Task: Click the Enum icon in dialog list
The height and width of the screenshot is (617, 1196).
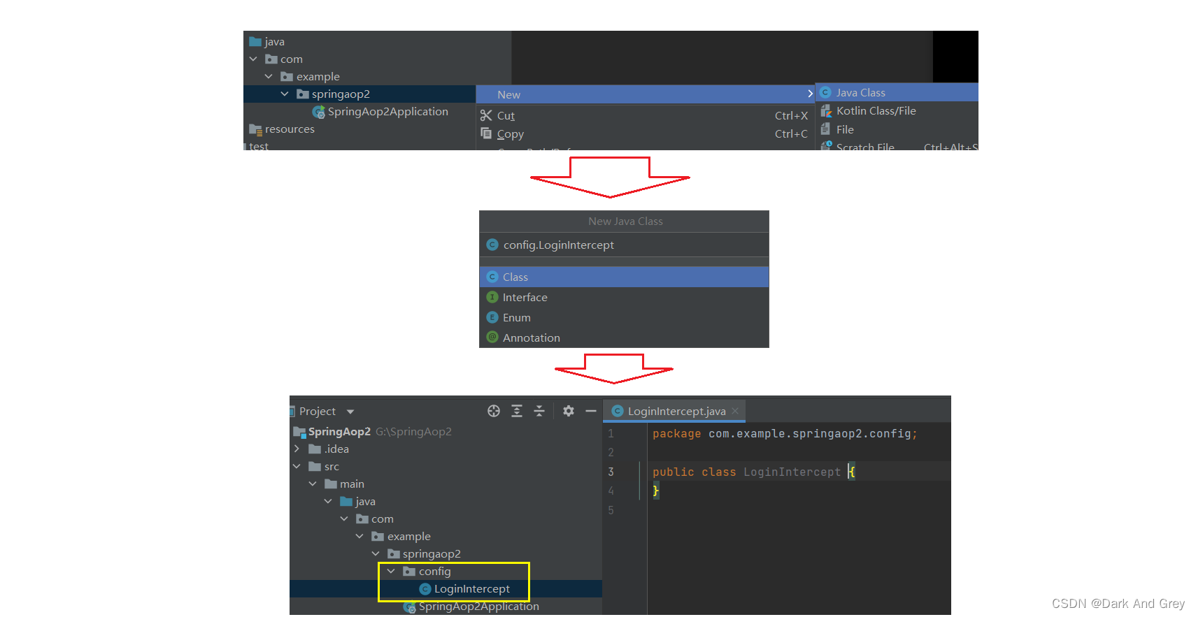Action: pos(492,317)
